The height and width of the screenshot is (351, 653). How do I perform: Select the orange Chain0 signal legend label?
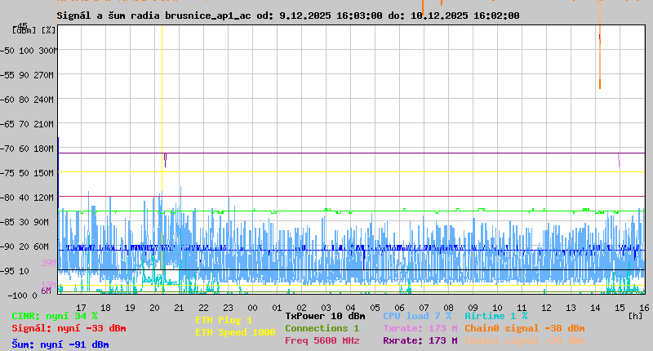point(524,328)
